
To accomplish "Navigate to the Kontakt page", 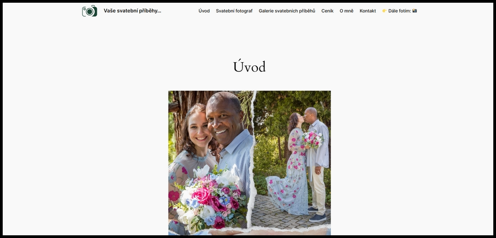I will (367, 11).
